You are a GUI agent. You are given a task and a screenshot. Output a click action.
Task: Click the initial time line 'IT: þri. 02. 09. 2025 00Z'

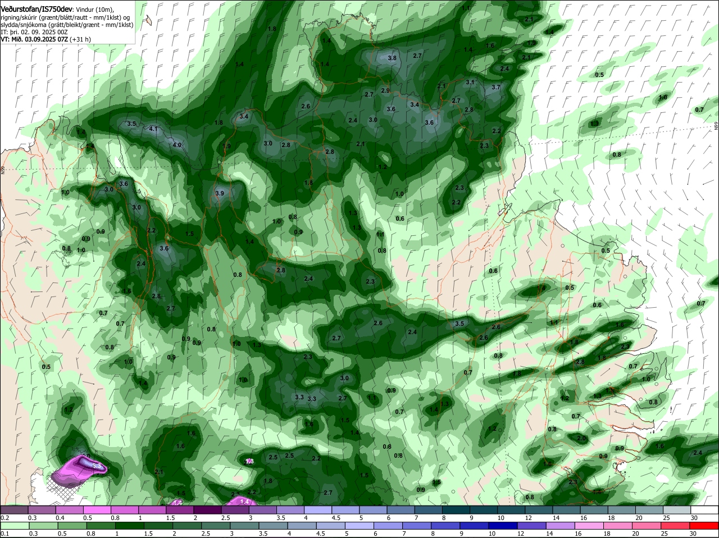click(x=34, y=32)
